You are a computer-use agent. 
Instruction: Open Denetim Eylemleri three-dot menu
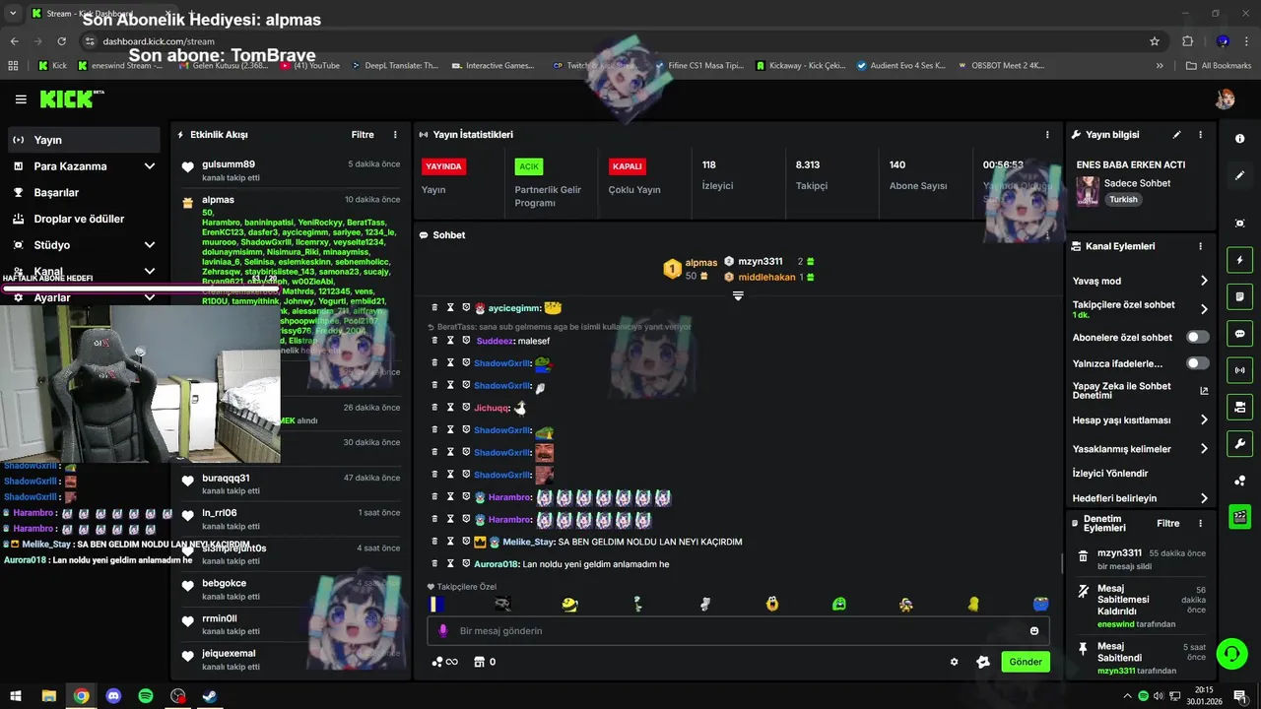1200,523
